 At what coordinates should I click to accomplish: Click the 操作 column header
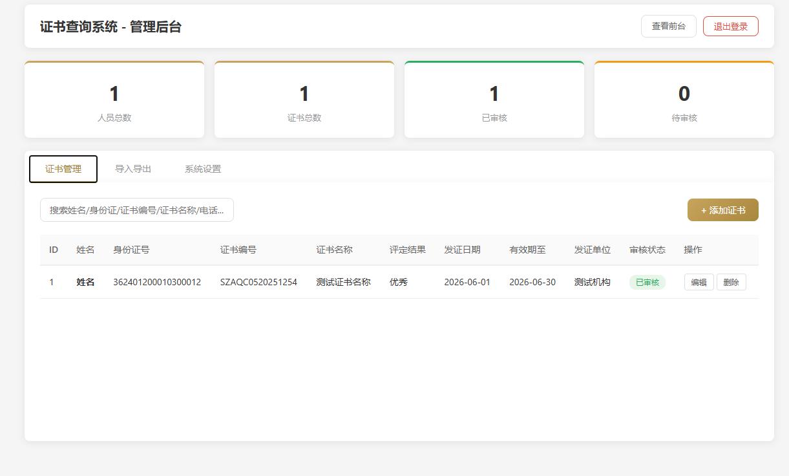[693, 250]
